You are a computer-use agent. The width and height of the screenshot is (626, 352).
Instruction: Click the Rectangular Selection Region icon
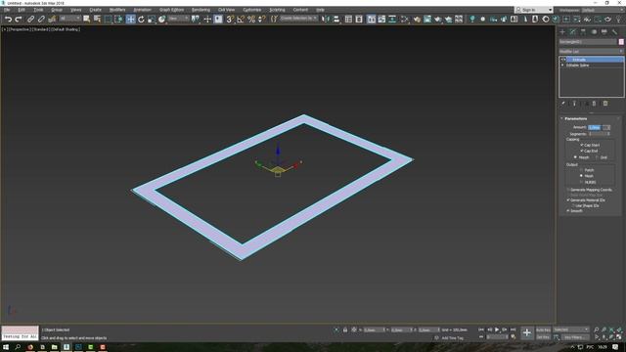(109, 20)
